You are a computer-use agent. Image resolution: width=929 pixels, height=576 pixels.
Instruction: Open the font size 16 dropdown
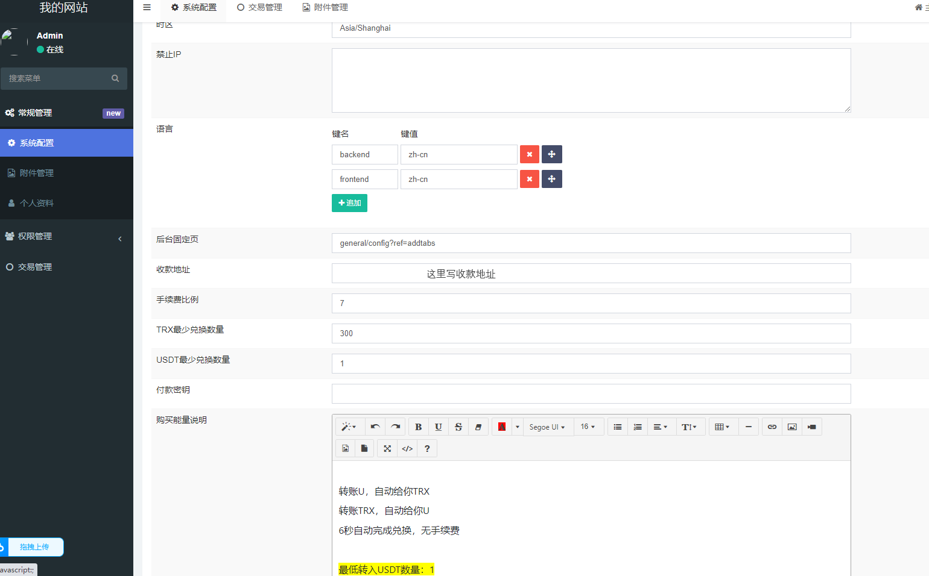[x=588, y=427]
